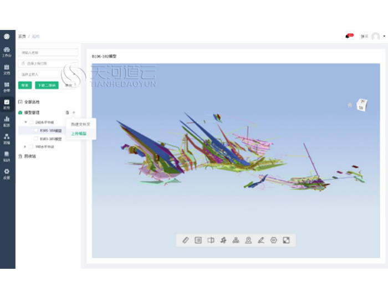Click the green download QR code button

point(47,85)
